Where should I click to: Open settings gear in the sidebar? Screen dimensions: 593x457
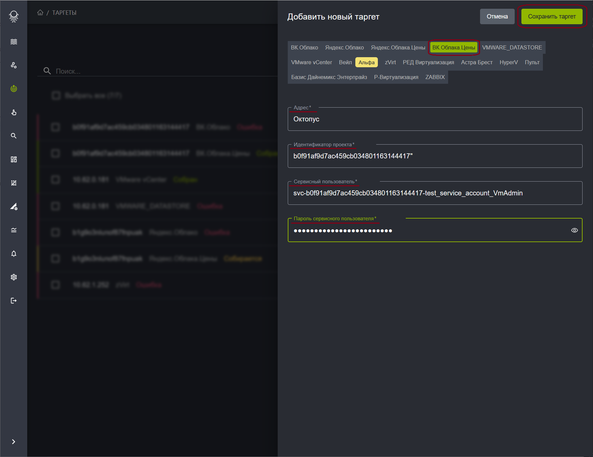point(14,277)
